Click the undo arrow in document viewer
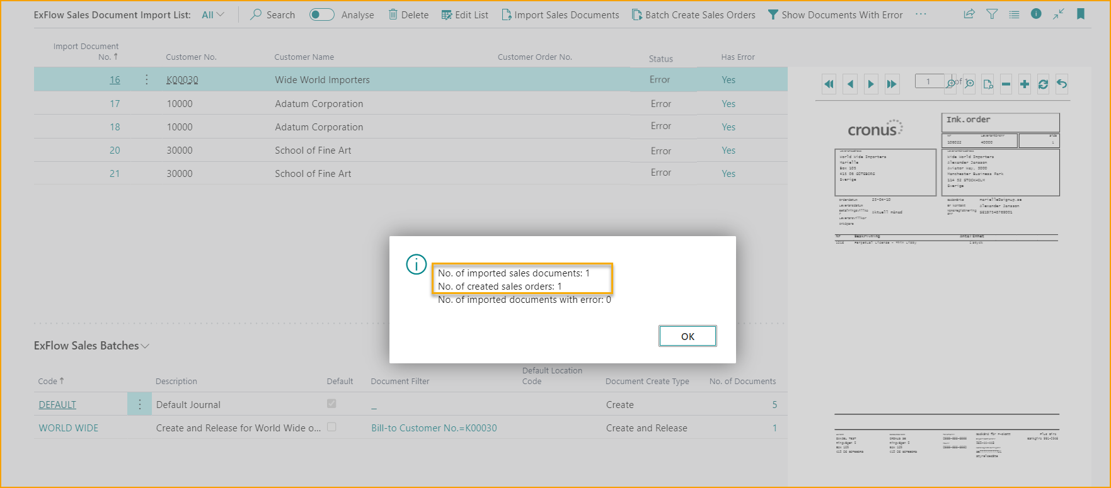Image resolution: width=1111 pixels, height=488 pixels. pos(1062,84)
